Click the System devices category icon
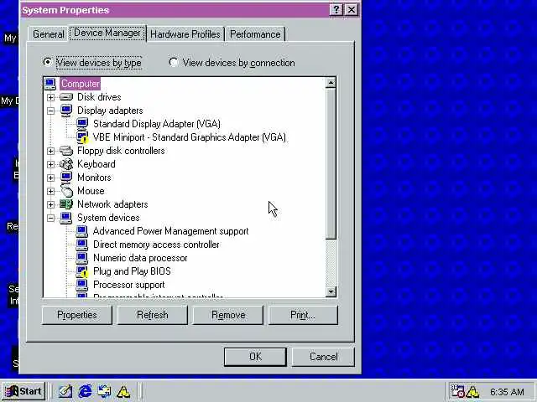The width and height of the screenshot is (537, 402). coord(66,218)
